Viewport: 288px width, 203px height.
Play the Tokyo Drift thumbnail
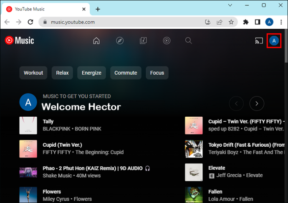(194, 149)
